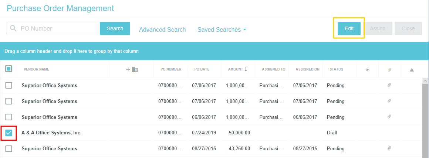Open the attachment paperclip for the 08/27/2015 order

(389, 148)
